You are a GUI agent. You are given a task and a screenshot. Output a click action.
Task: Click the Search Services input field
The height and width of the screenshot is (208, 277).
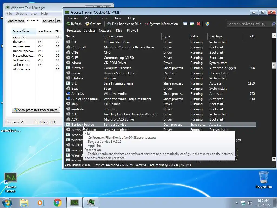coord(249,24)
